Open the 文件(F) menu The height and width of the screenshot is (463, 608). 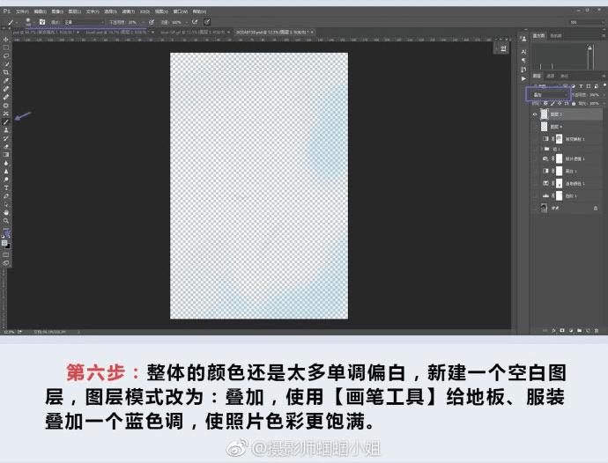[22, 11]
